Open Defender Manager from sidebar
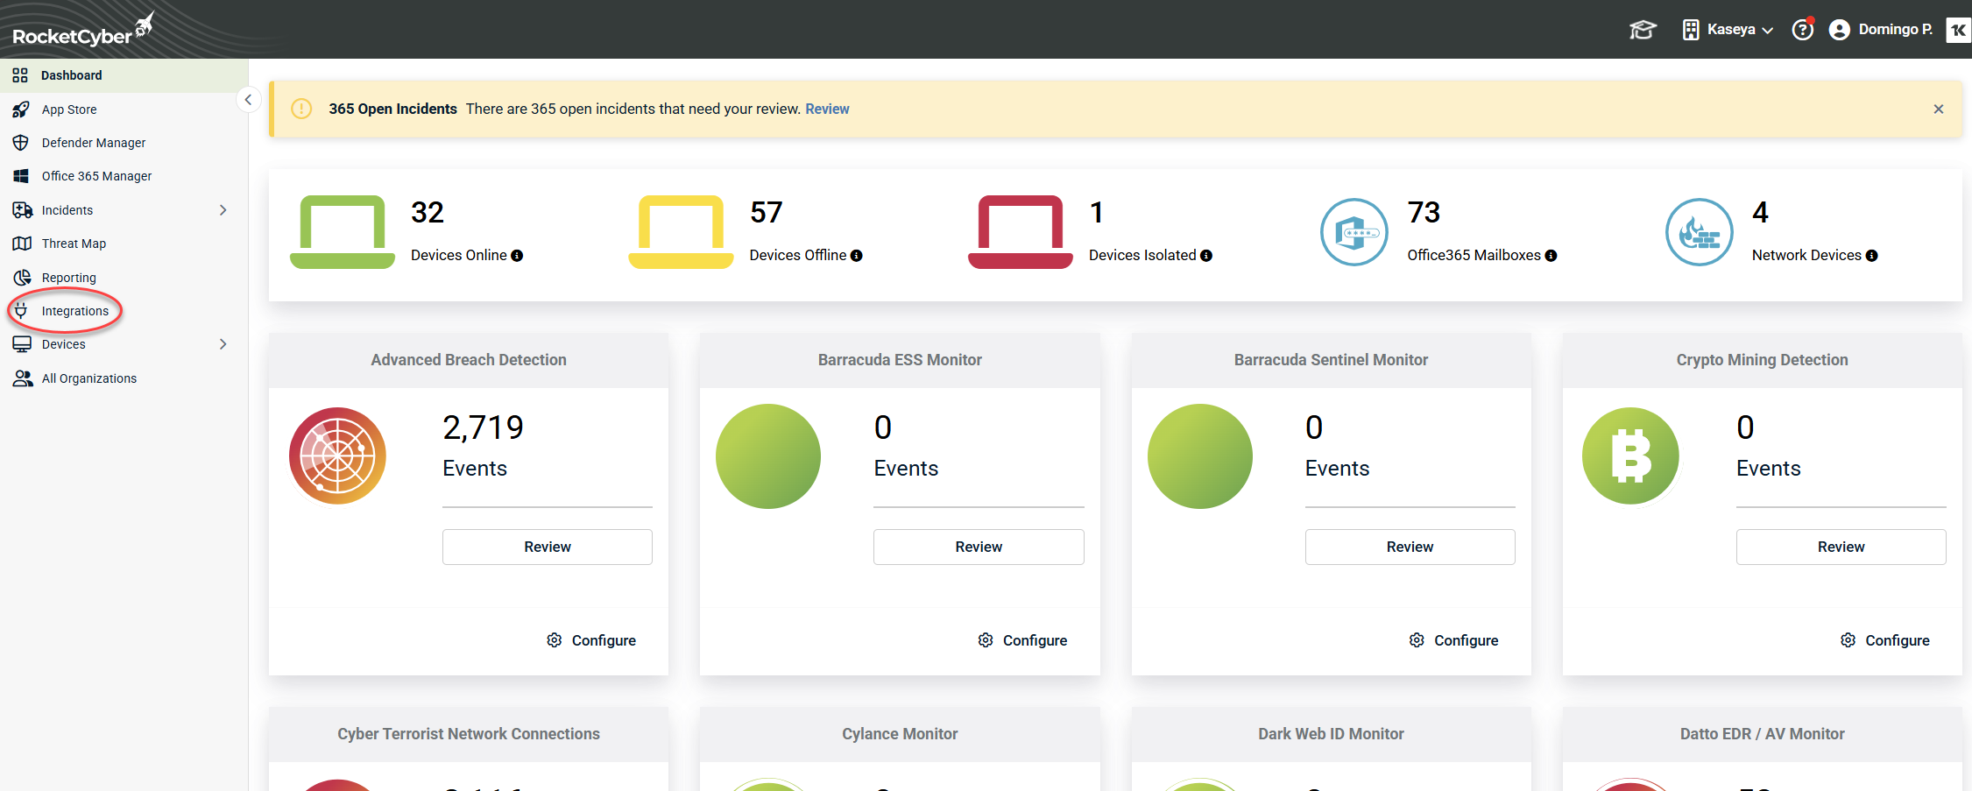This screenshot has width=1972, height=791. click(93, 143)
